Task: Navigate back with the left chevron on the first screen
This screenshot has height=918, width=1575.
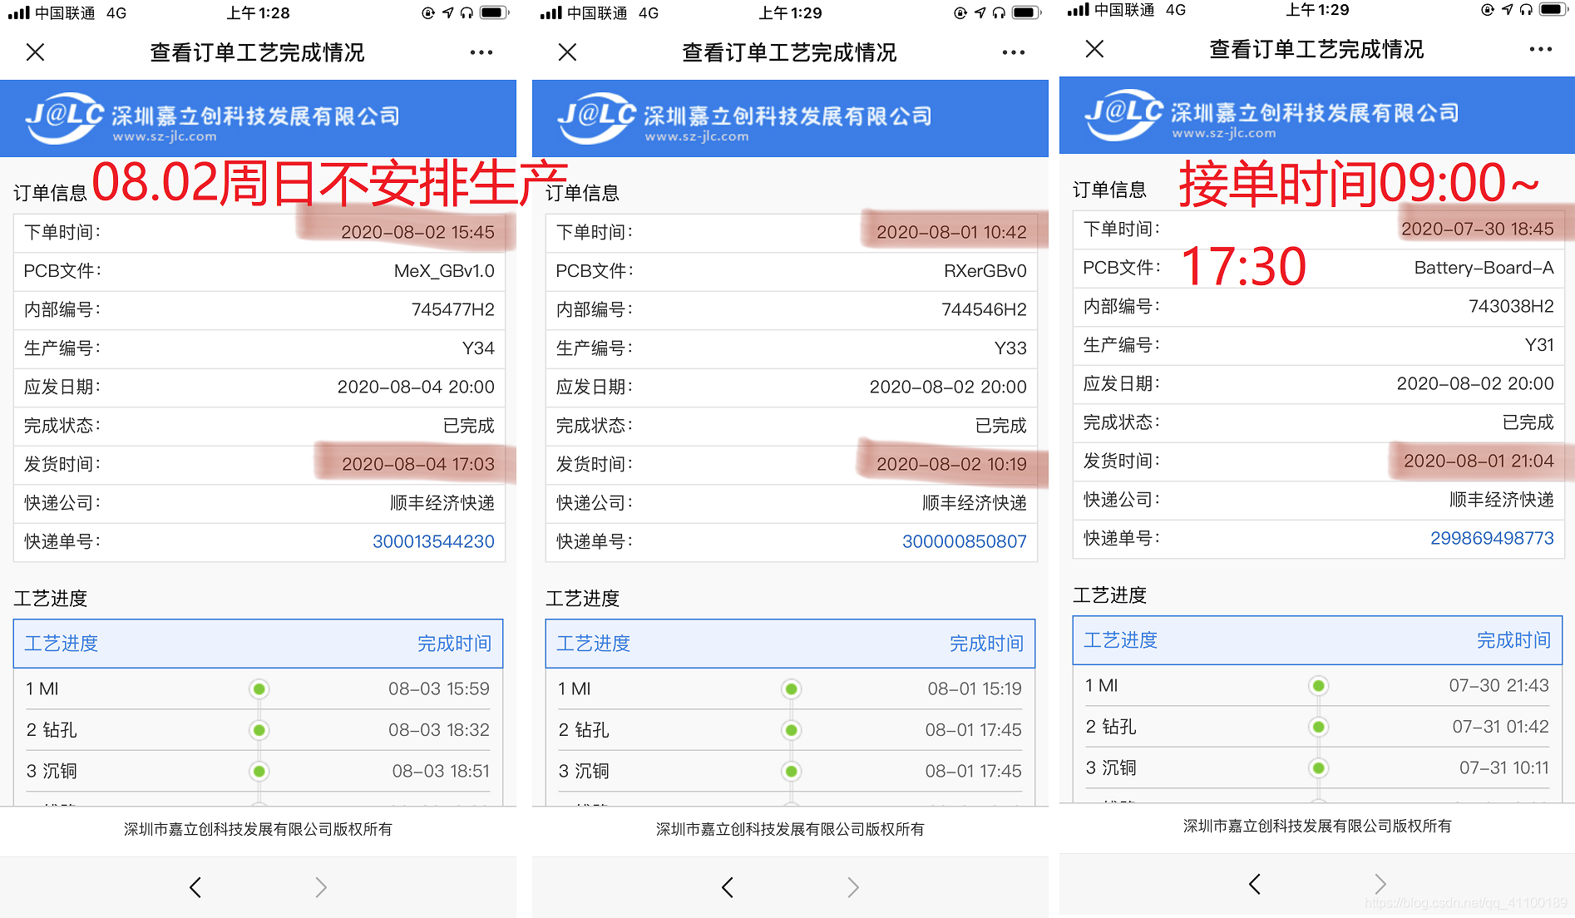Action: click(x=195, y=886)
